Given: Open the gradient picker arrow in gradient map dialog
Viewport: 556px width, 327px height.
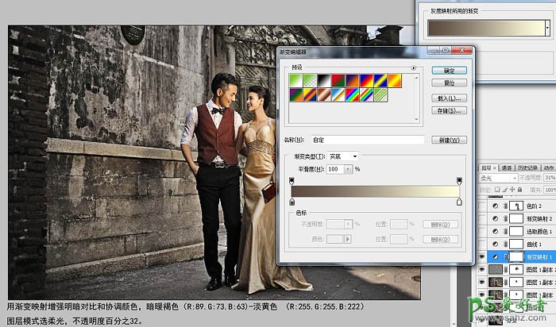Looking at the screenshot, I should (x=548, y=26).
